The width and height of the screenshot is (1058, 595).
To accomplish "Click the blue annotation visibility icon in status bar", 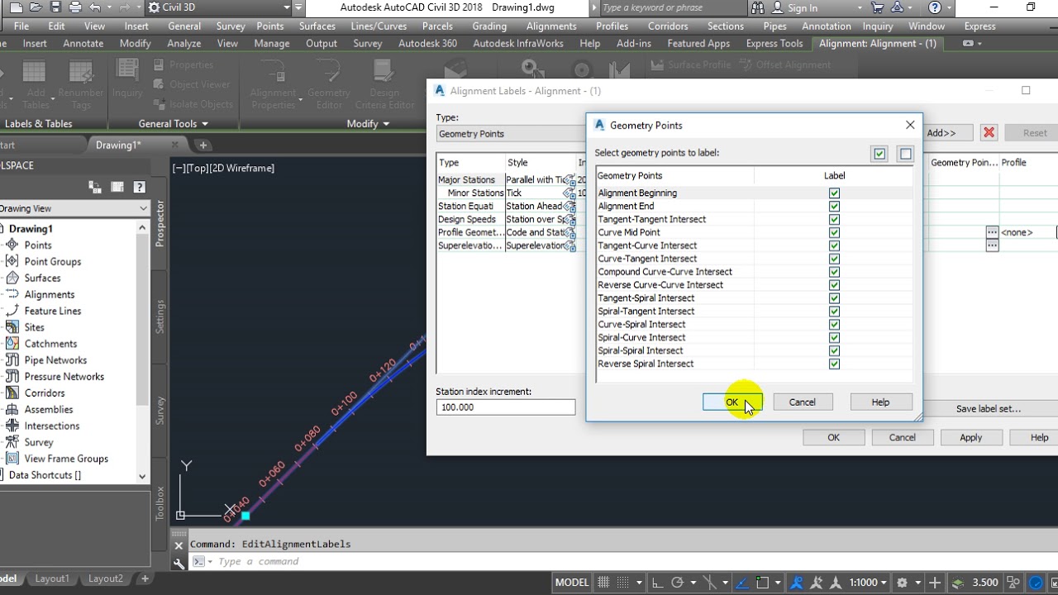I will click(x=798, y=583).
